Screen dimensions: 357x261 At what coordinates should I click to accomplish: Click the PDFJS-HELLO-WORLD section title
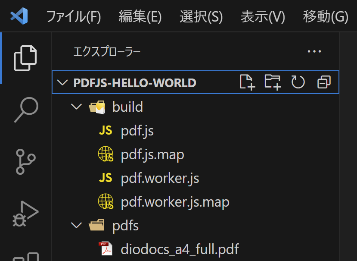[x=135, y=82]
